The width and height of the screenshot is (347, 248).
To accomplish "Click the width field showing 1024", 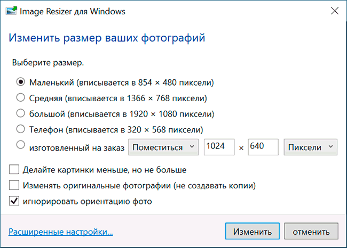I will coord(218,147).
